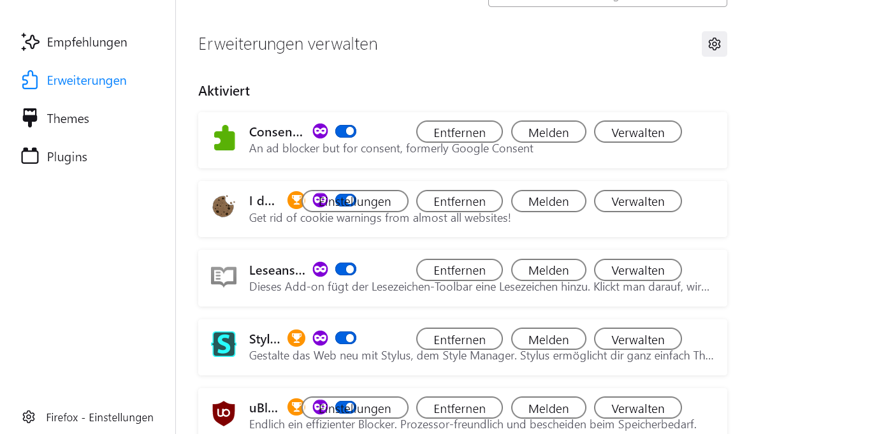The height and width of the screenshot is (434, 886).
Task: Click the Stylus recommended trophy badge
Action: [x=296, y=338]
